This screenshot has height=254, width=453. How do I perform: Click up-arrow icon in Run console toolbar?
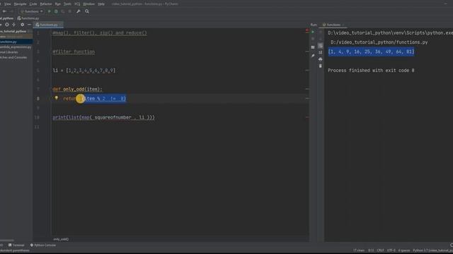[321, 32]
